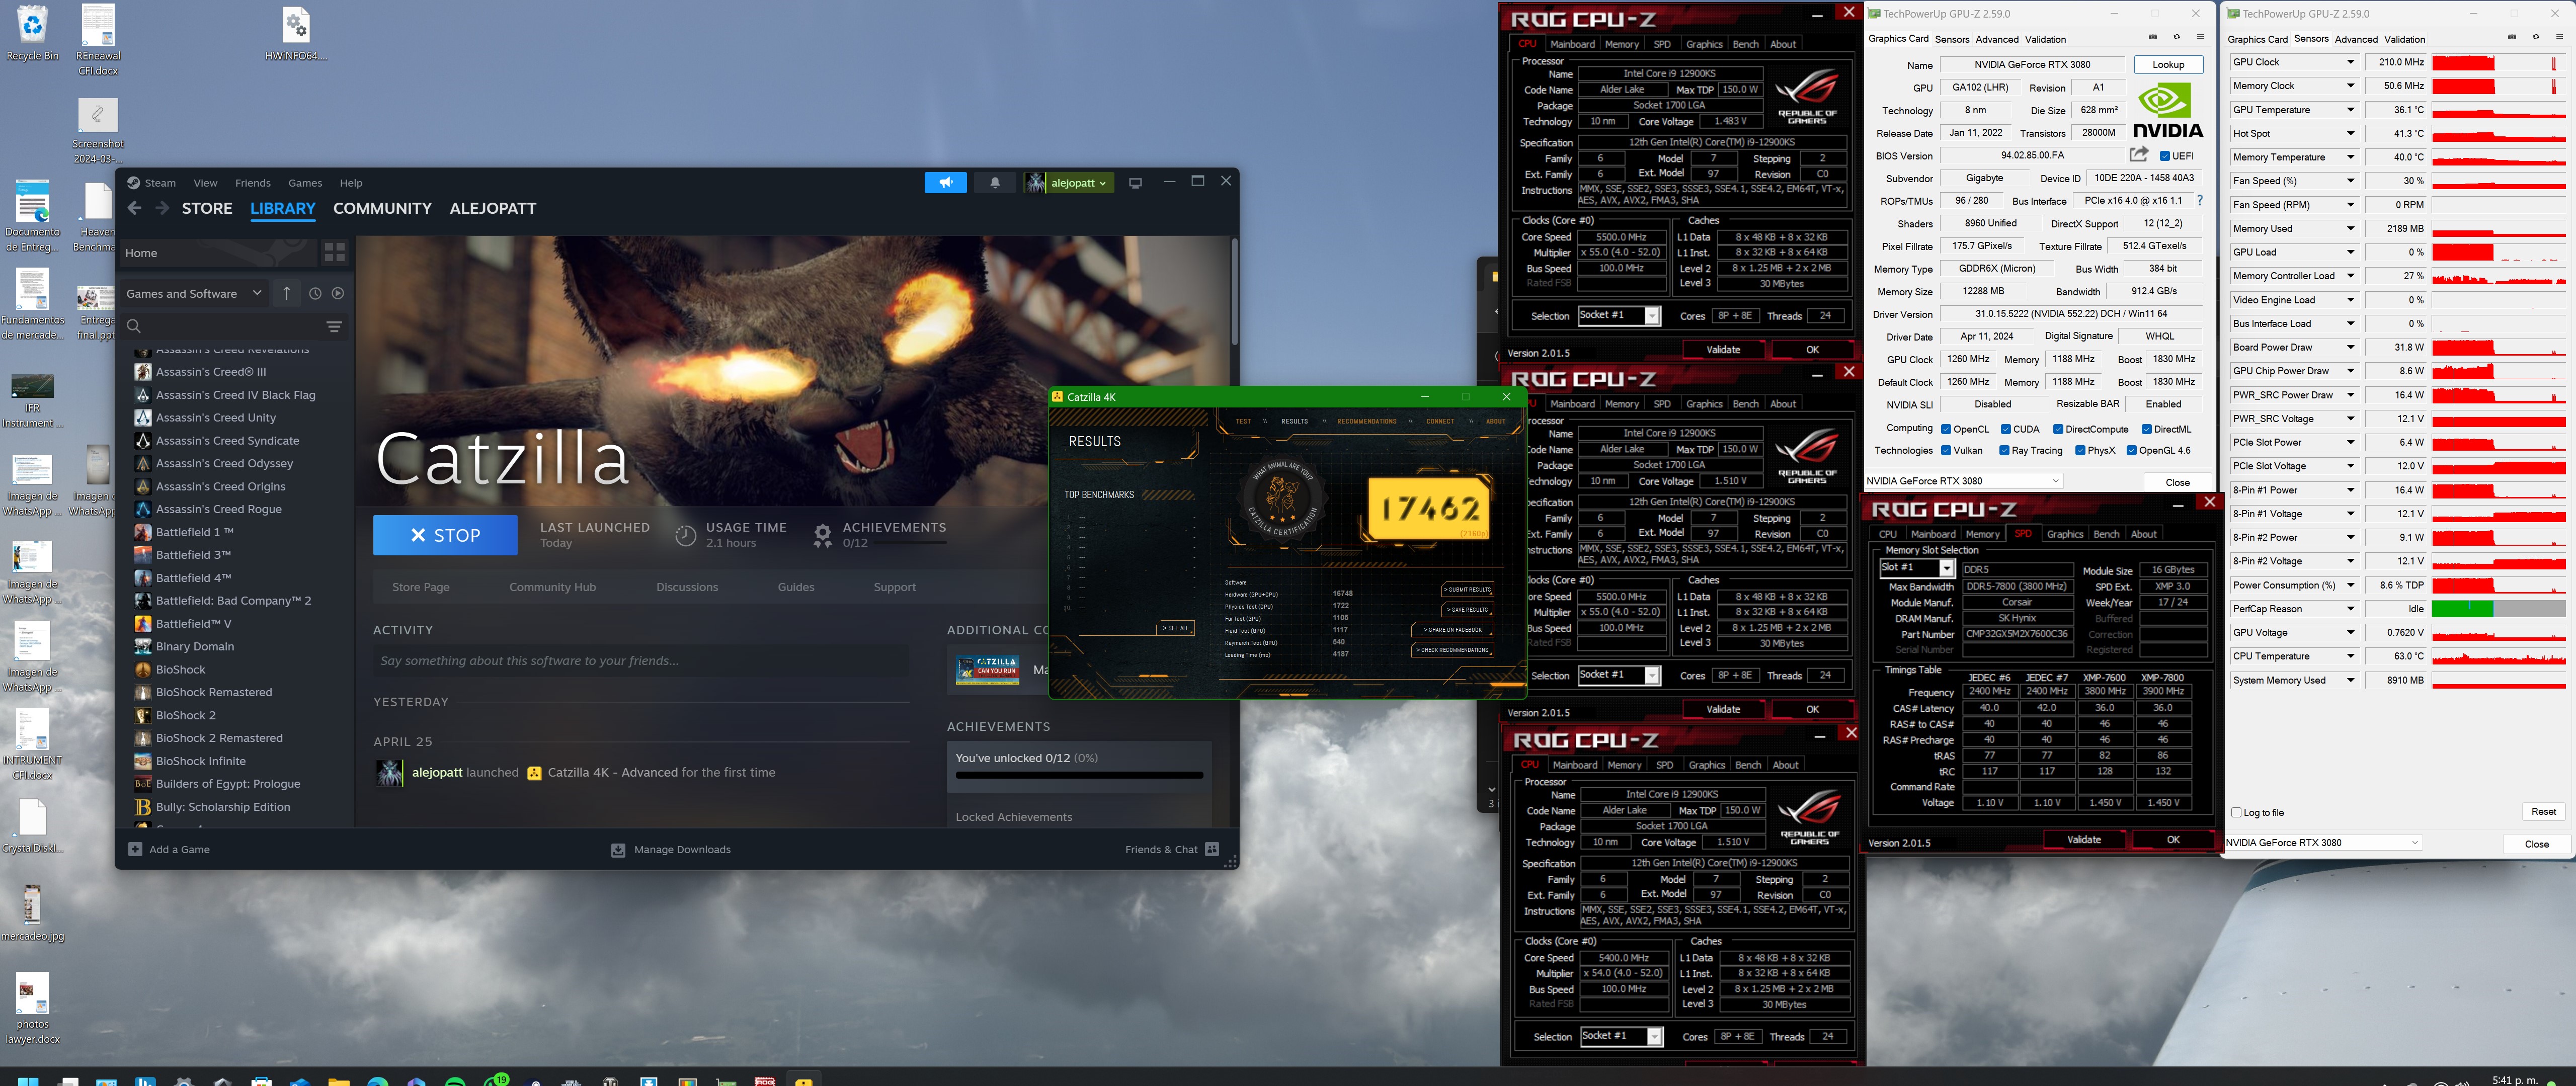The image size is (2576, 1086).
Task: Open the GPU Clock sensor dropdown arrow
Action: pyautogui.click(x=2351, y=62)
